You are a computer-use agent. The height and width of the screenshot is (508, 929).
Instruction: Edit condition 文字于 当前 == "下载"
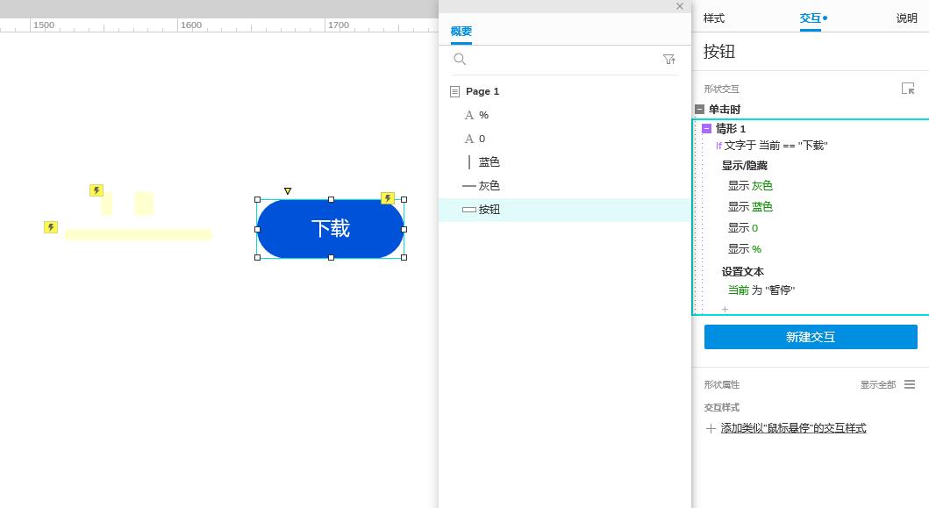coord(771,146)
